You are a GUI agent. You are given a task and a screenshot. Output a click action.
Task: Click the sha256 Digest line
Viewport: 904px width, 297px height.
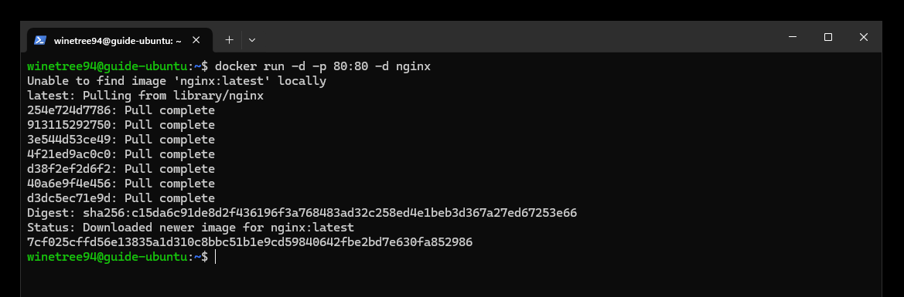(302, 213)
